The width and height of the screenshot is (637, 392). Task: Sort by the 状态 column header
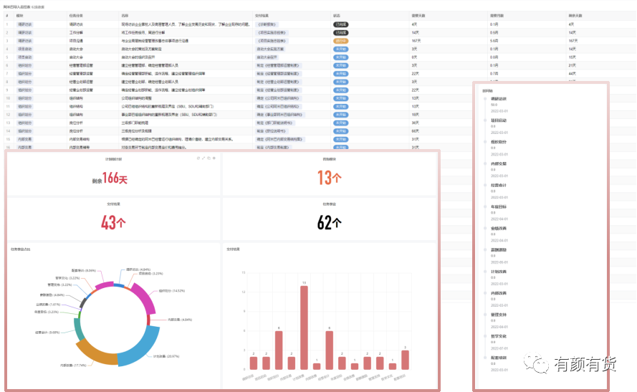click(x=337, y=15)
